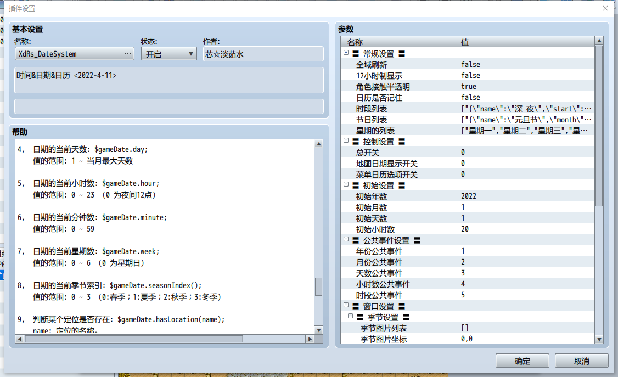Select the 季节图片列表 parameter row

coord(468,328)
